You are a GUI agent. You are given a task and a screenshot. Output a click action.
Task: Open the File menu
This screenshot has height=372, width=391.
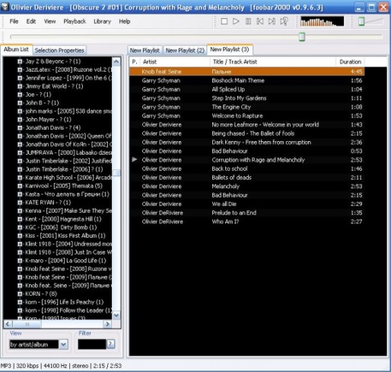(x=14, y=21)
